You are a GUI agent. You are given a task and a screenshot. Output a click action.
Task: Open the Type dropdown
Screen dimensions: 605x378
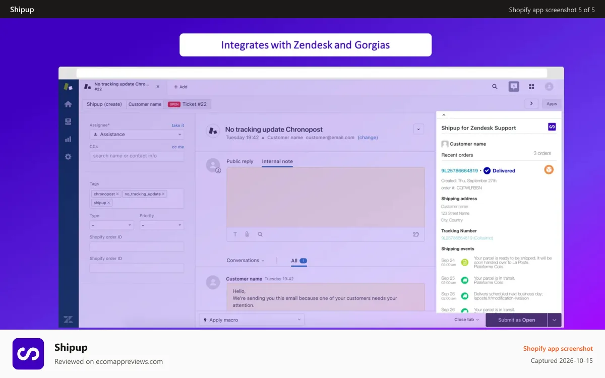click(111, 225)
